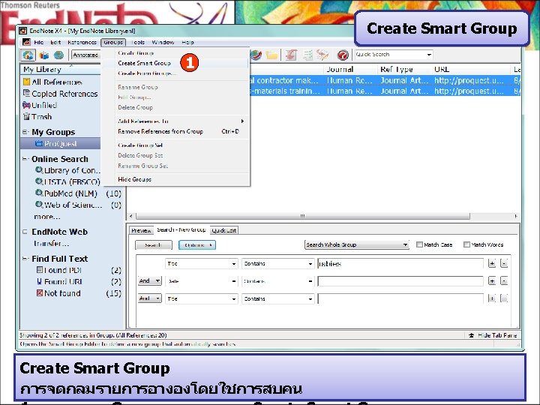This screenshot has height=405, width=540.
Task: Open Add References To submenu
Action: pyautogui.click(x=175, y=121)
